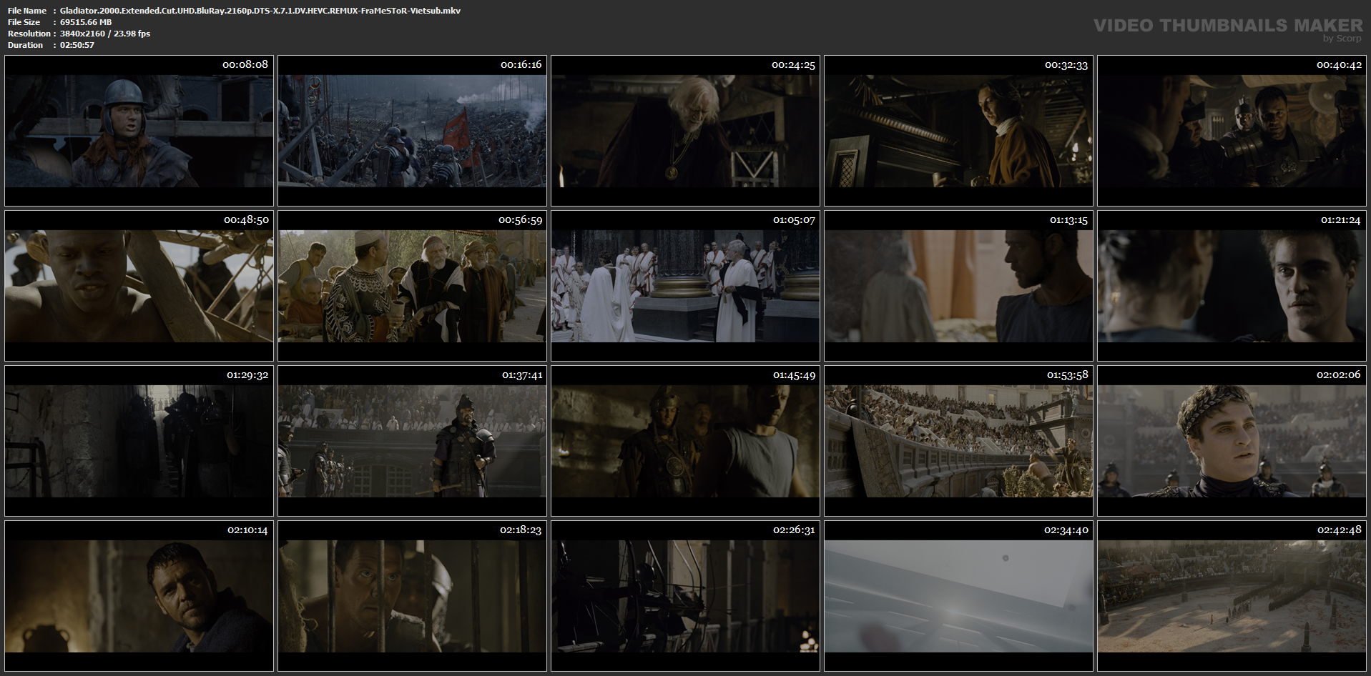Select the thumbnail at 00:48:50
Image resolution: width=1371 pixels, height=676 pixels.
pos(139,286)
